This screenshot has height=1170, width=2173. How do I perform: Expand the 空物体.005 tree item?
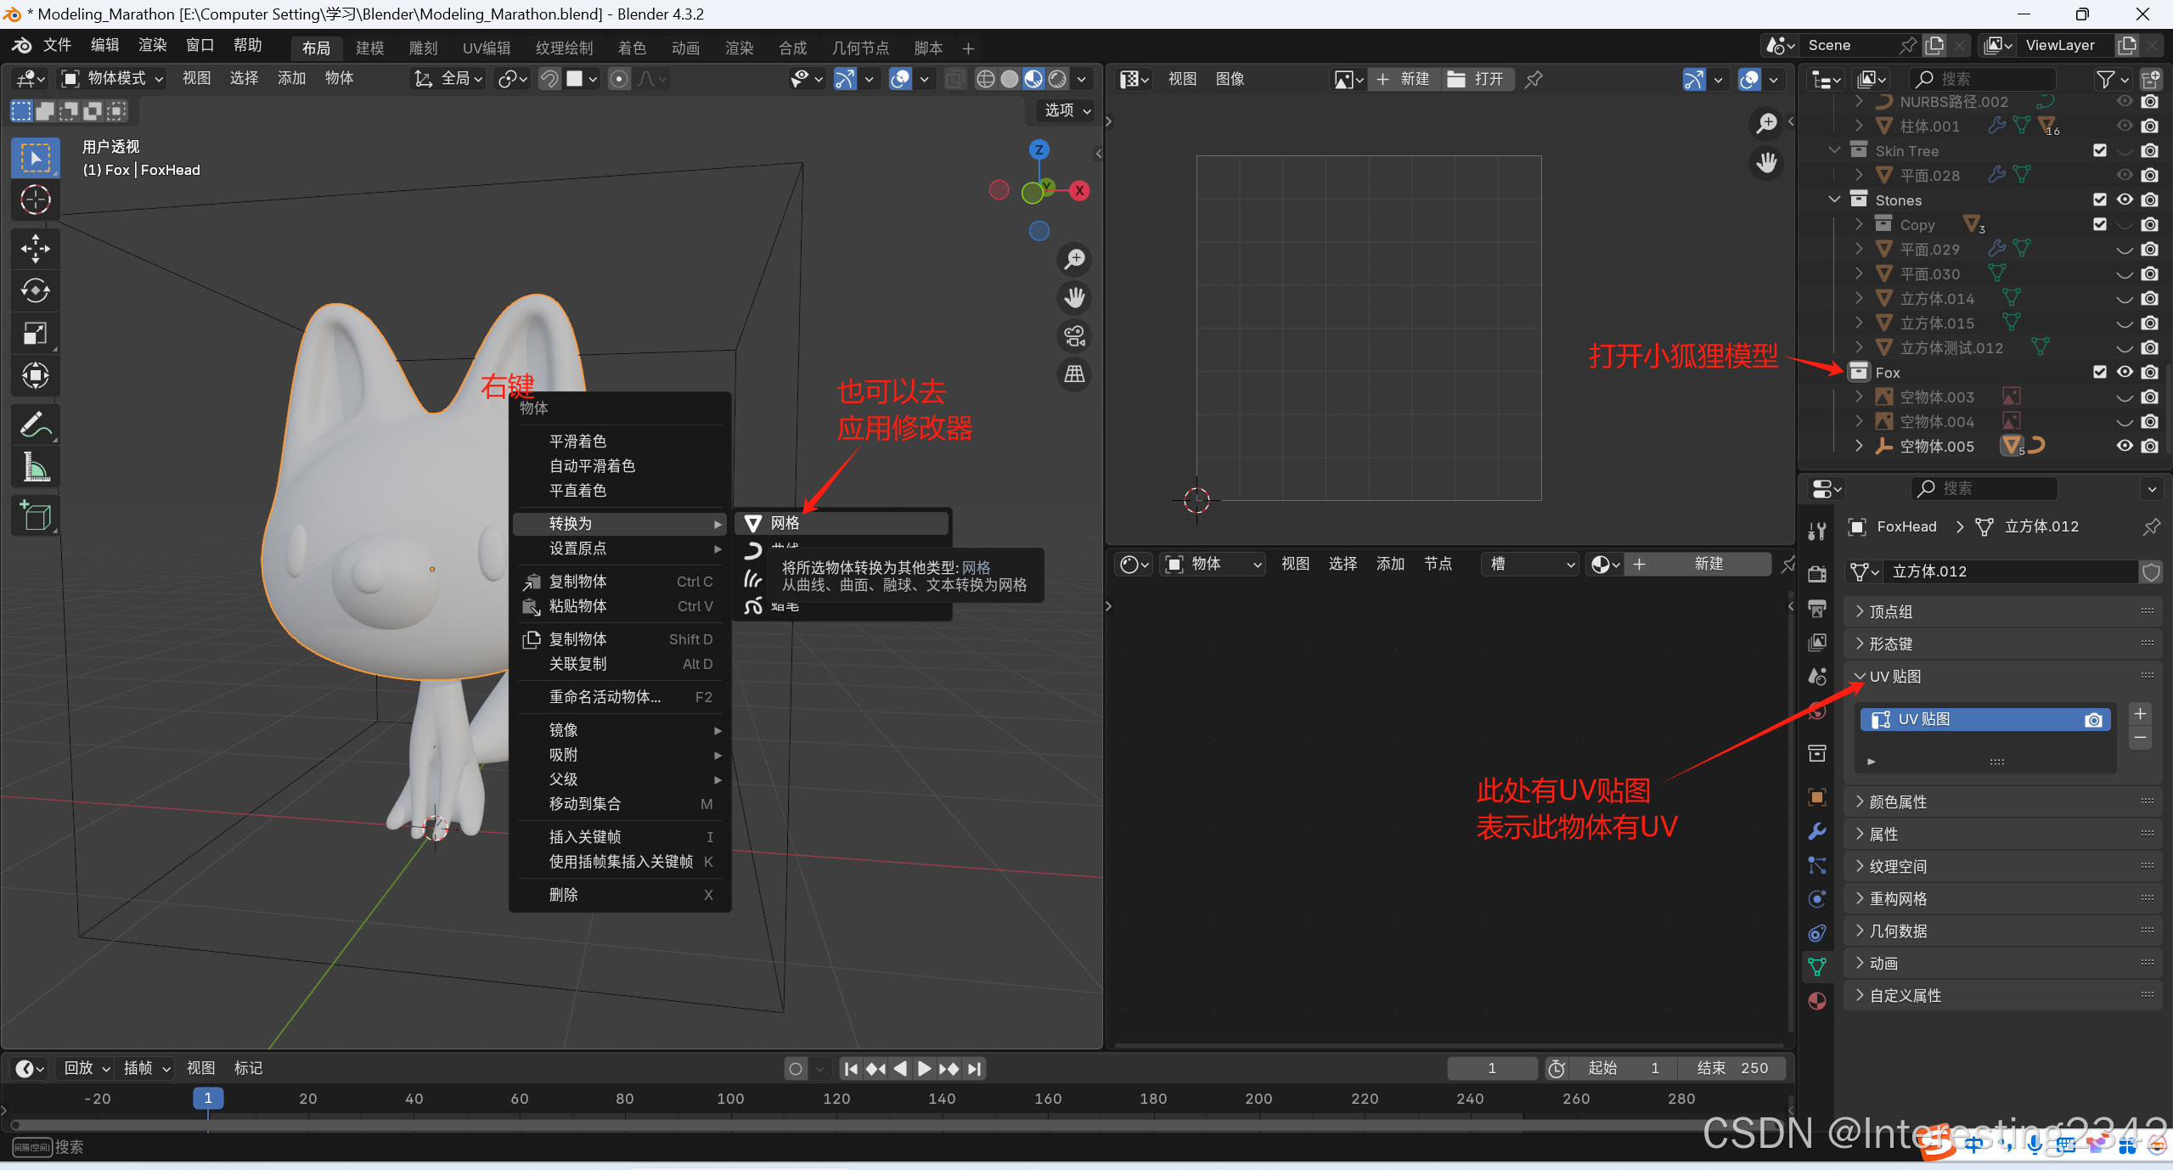(x=1859, y=446)
